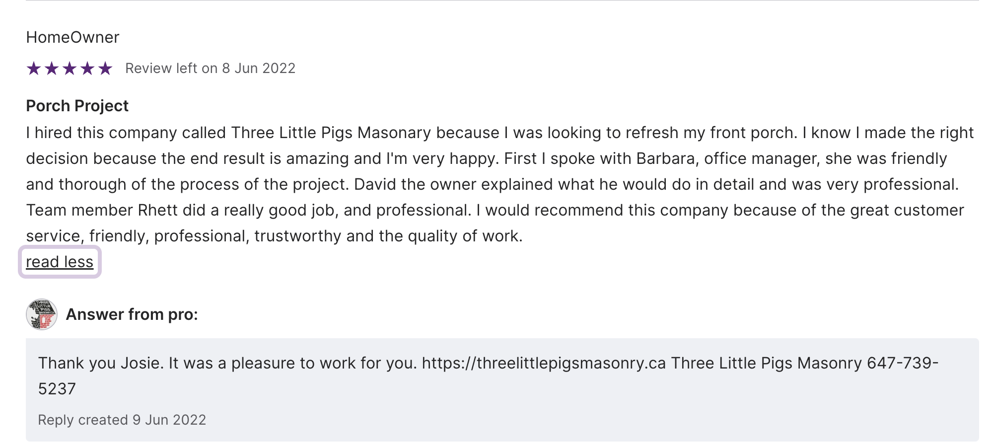Click the Three Little Pigs Masonry avatar logo
Image resolution: width=993 pixels, height=447 pixels.
pos(42,314)
